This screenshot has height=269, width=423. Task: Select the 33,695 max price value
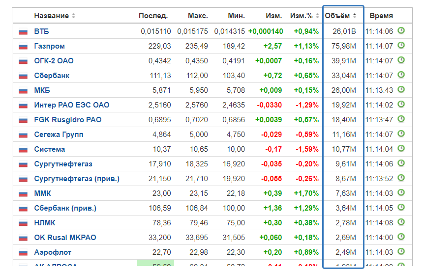click(197, 238)
